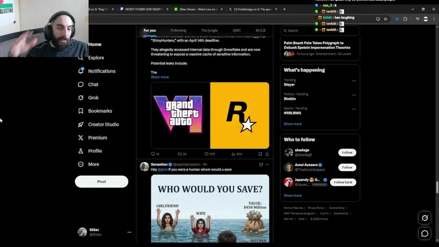The height and width of the screenshot is (247, 439).
Task: Click Grok icon on Sensation's post
Action: (x=261, y=164)
